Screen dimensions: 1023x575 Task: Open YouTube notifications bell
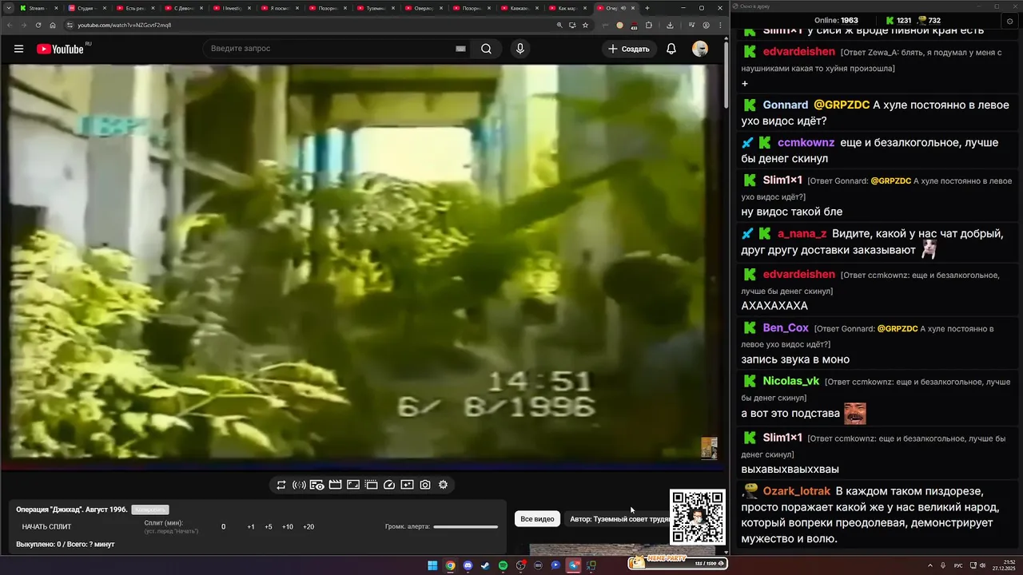click(x=671, y=49)
